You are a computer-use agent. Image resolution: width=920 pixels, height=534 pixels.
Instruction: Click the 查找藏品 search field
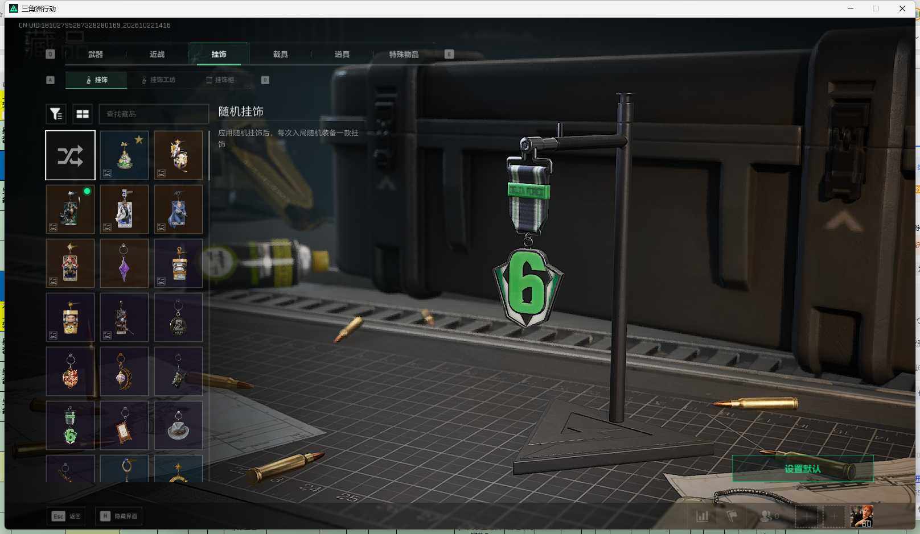pyautogui.click(x=154, y=114)
